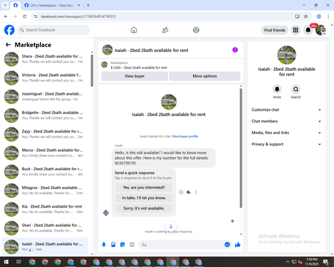
Task: Record a voice clip with microphone icon
Action: pos(104,245)
